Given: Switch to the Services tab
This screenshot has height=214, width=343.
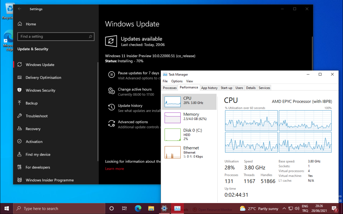Looking at the screenshot, I should click(x=264, y=88).
